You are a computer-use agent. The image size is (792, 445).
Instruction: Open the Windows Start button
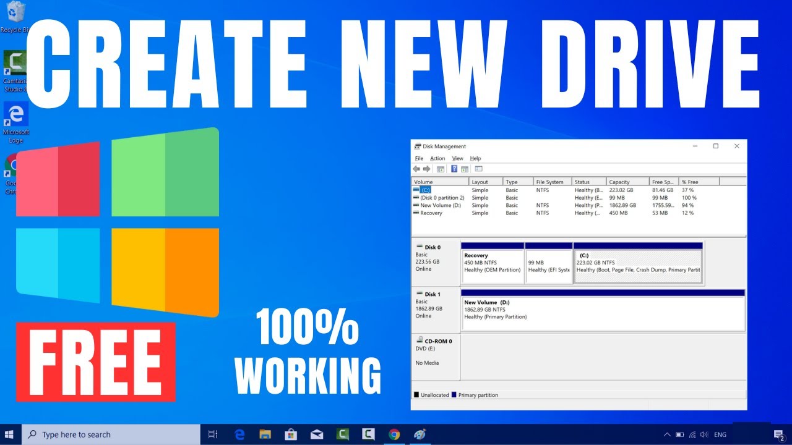[x=10, y=434]
